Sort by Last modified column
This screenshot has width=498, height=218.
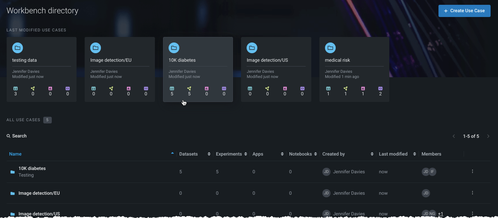pos(393,154)
